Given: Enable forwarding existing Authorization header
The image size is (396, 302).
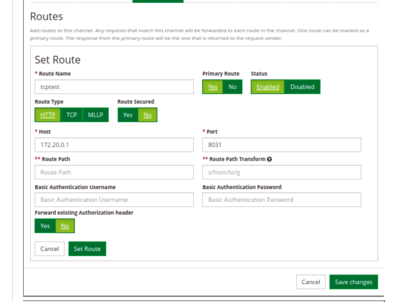Looking at the screenshot, I should [45, 226].
